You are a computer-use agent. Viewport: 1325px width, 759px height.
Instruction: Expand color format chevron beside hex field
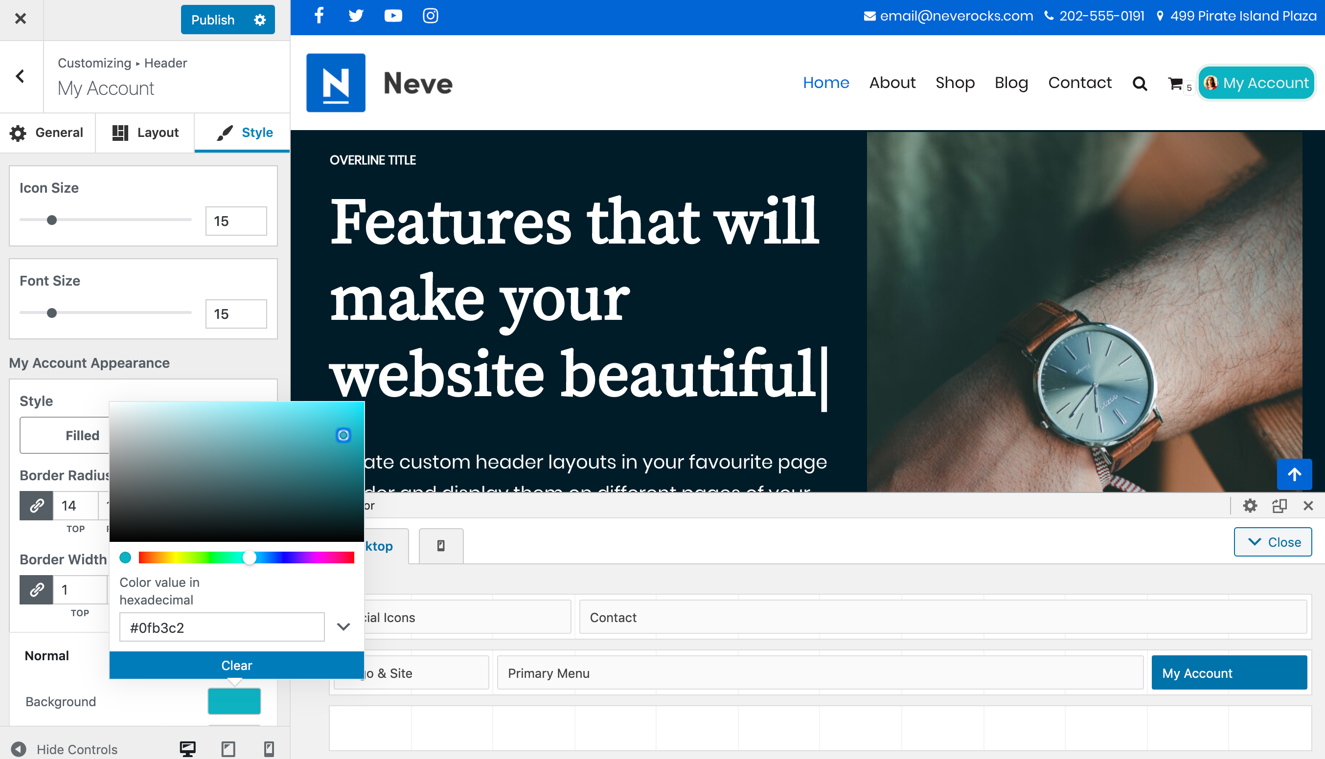pyautogui.click(x=343, y=626)
